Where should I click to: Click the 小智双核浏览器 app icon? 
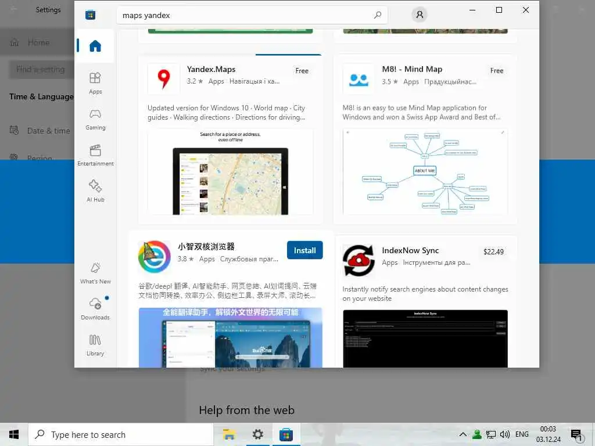click(x=155, y=257)
